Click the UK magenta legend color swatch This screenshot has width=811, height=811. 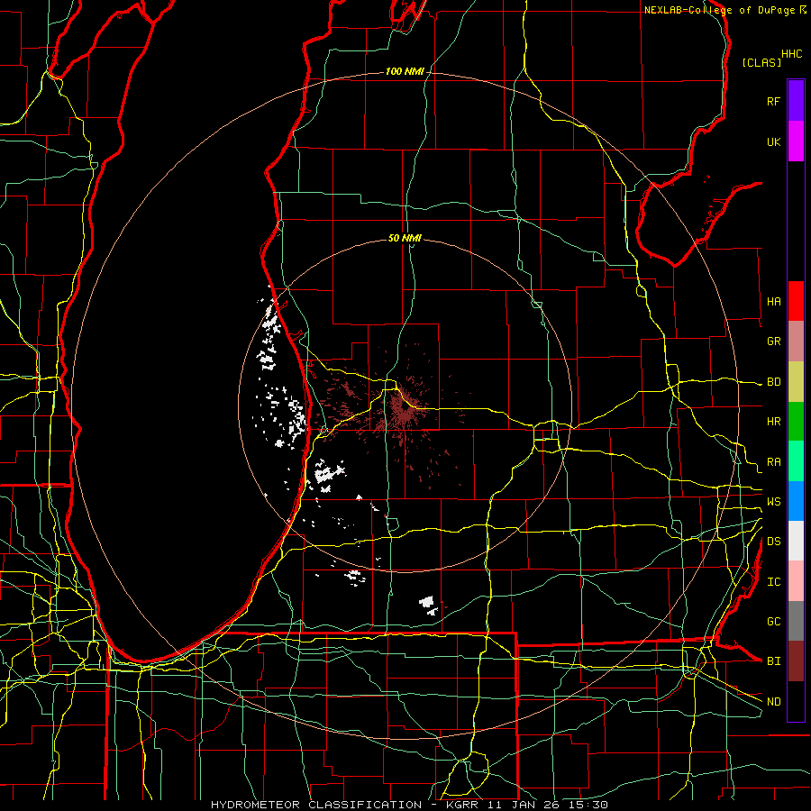(796, 141)
